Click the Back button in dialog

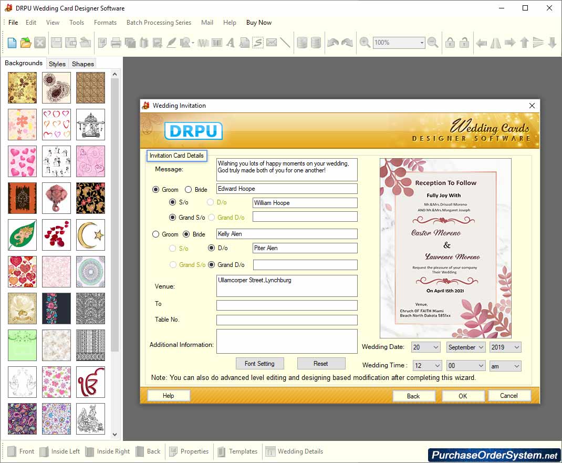(413, 396)
